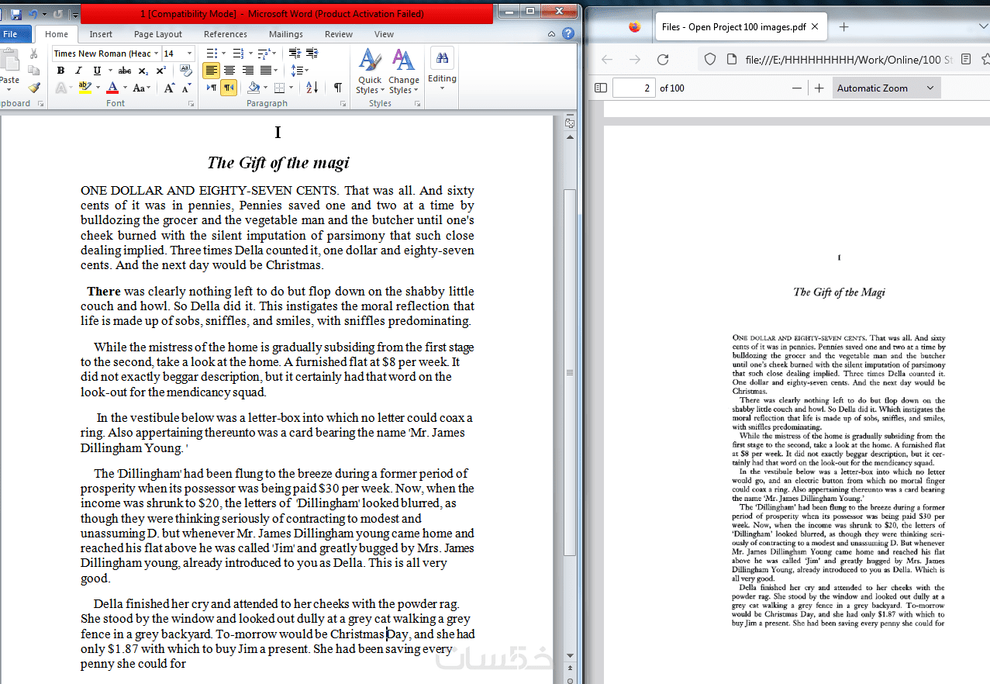This screenshot has width=990, height=684.
Task: Click the shield tracking protection icon
Action: [709, 60]
